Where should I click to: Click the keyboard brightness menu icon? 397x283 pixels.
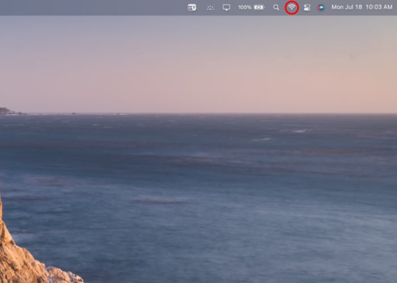click(210, 8)
